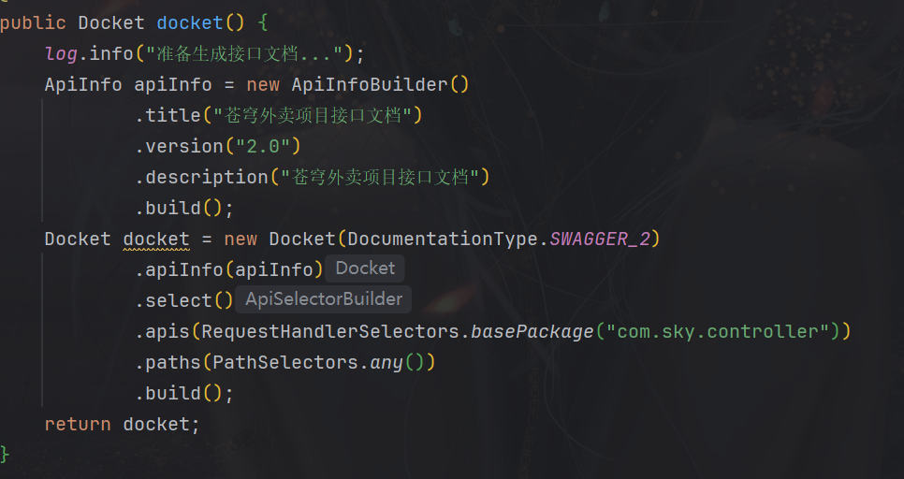Click the .paths method call
Image resolution: width=904 pixels, height=479 pixels.
click(x=173, y=362)
